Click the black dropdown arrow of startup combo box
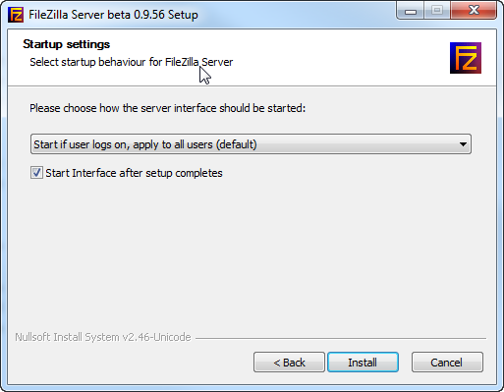504x392 pixels. coord(463,144)
